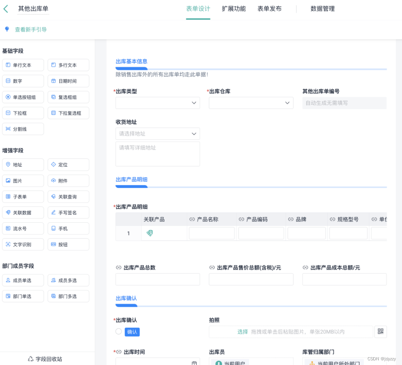Open the 出库仓库 dropdown
The image size is (402, 365).
(251, 103)
